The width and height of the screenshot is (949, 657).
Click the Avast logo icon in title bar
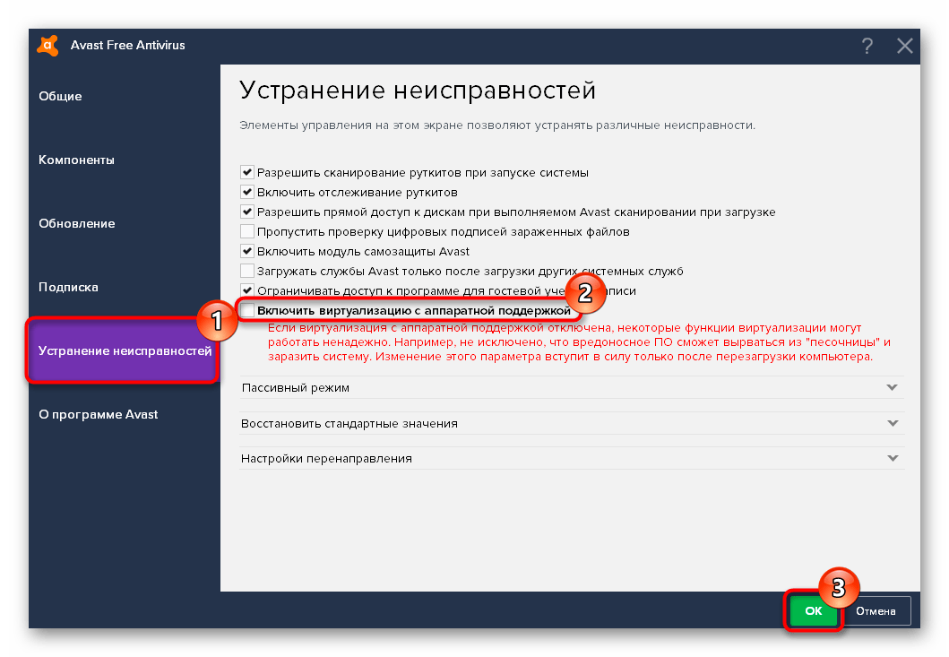(x=48, y=46)
